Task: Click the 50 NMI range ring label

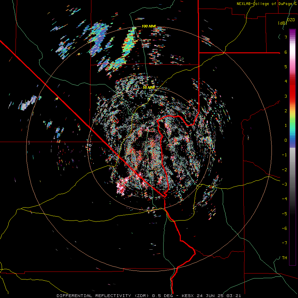Action: (149, 87)
